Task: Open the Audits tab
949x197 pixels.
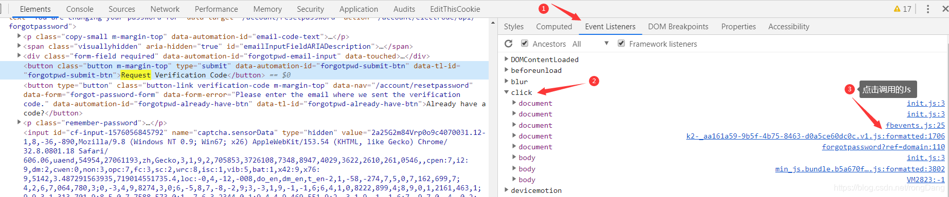Action: coord(404,9)
